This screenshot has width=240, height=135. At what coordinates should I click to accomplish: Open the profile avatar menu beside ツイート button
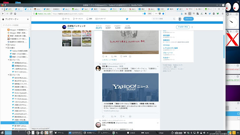180,19
